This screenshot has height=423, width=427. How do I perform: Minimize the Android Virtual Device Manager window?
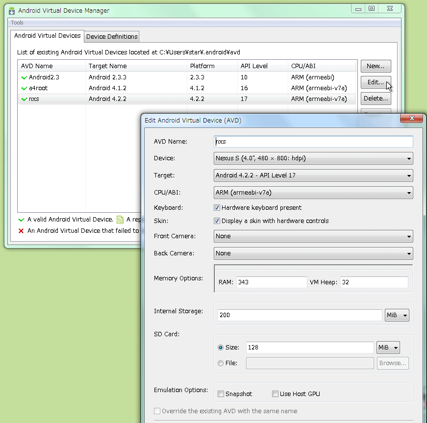(358, 8)
